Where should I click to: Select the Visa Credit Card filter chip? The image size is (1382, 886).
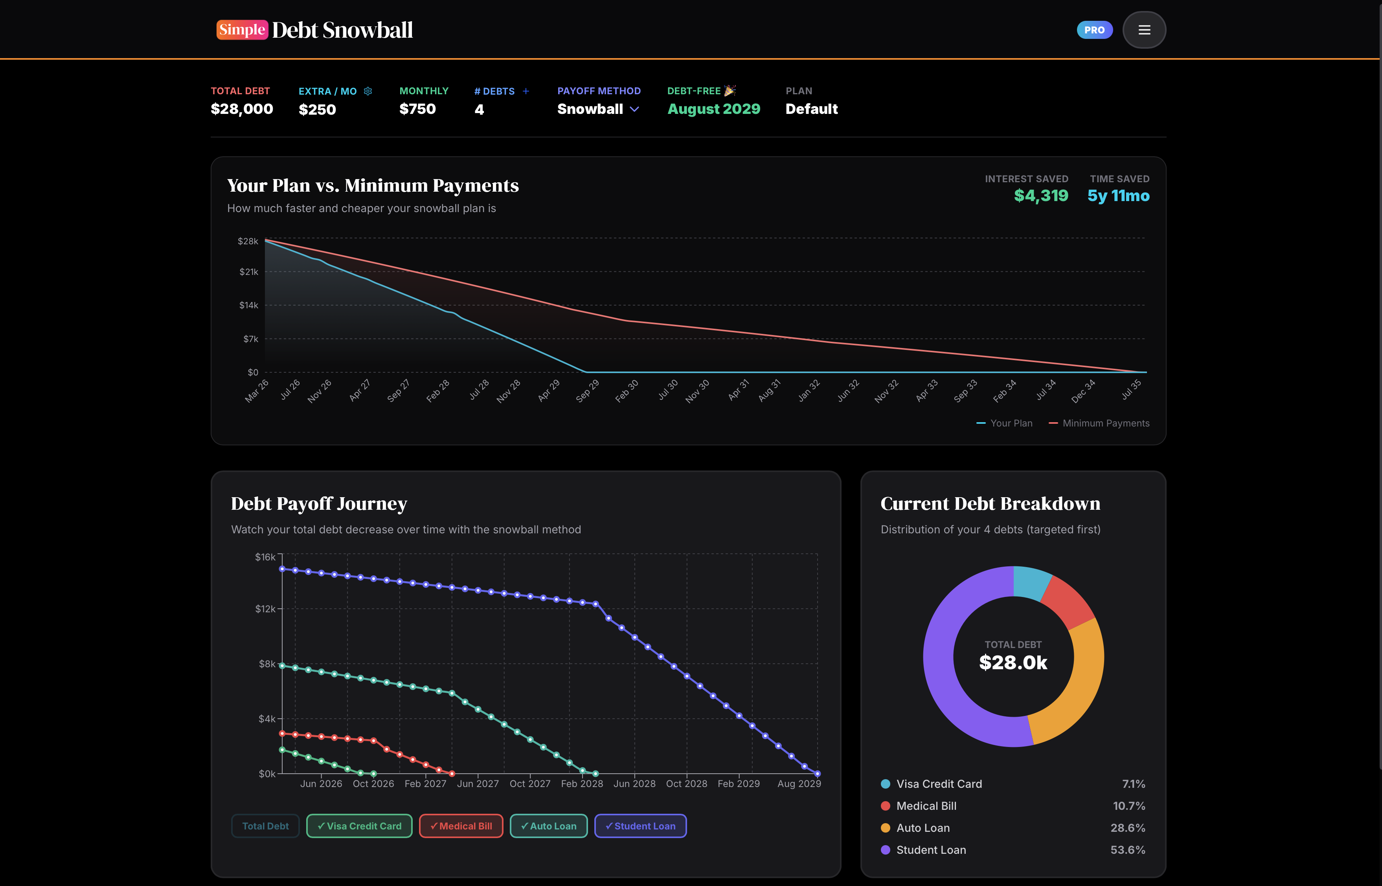(x=359, y=826)
